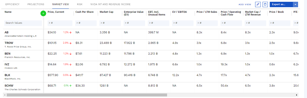
Task: Click IVZ EV/EBITDA value 6.6x
Action: click(175, 65)
